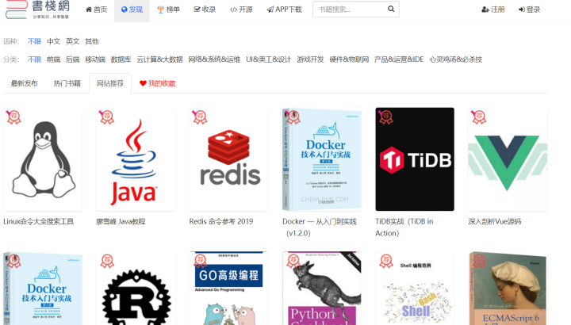
Task: Filter category by 心灵鸡汤&必杀技
Action: 455,59
